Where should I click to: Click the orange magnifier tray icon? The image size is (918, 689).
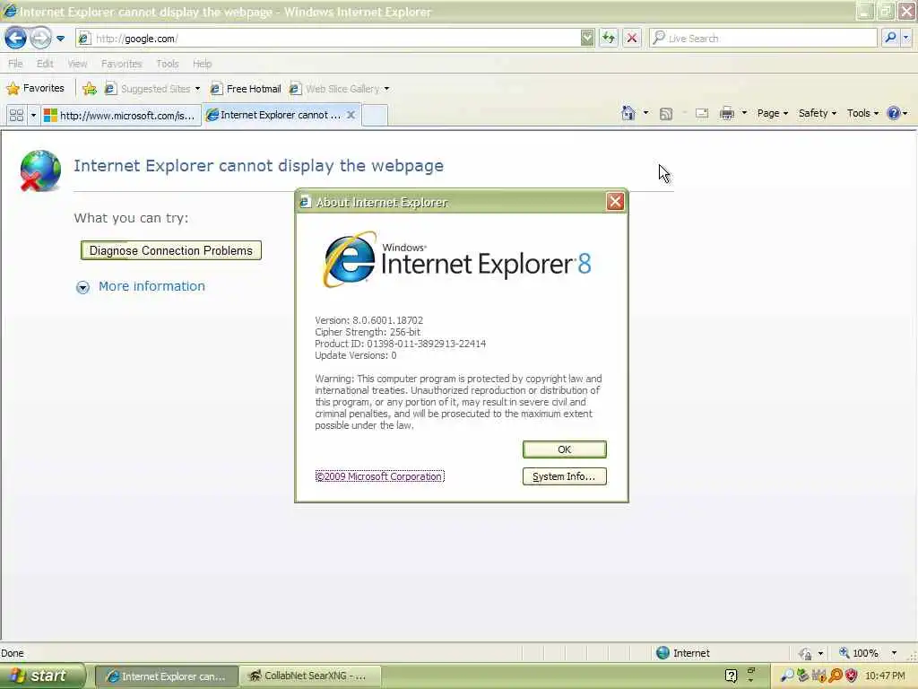click(x=836, y=676)
